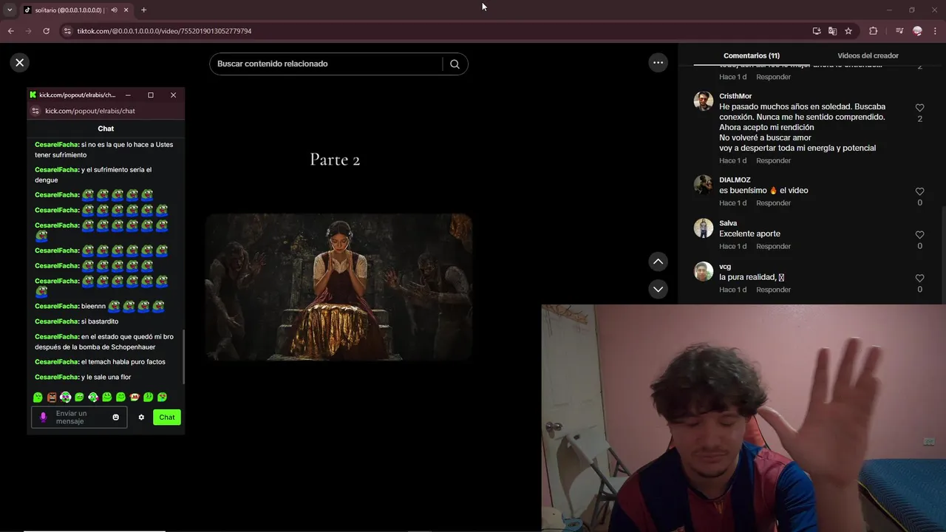Screen dimensions: 946x532
Task: Click CristhMor username in comments
Action: (735, 96)
